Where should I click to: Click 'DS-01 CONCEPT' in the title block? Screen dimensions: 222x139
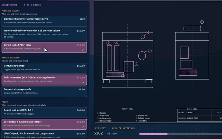point(186,113)
